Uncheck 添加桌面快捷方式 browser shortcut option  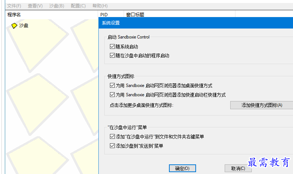click(x=112, y=85)
